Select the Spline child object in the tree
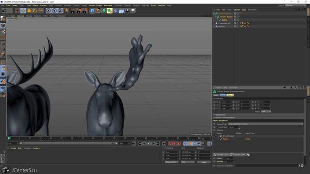310x174 pixels. pos(224,20)
